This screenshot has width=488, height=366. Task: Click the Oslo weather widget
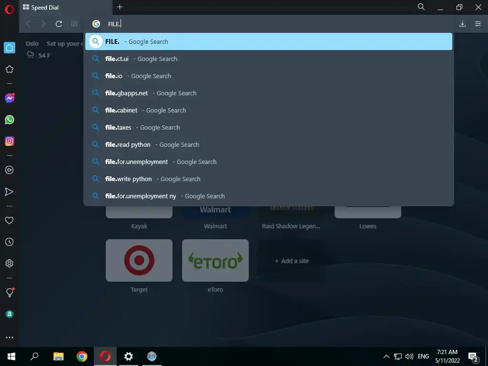38,50
